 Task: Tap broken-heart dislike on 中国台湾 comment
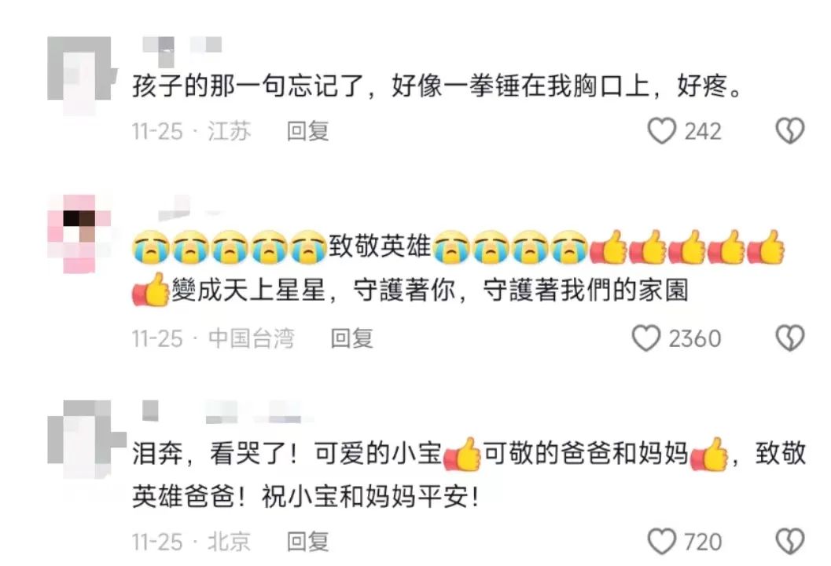(789, 338)
